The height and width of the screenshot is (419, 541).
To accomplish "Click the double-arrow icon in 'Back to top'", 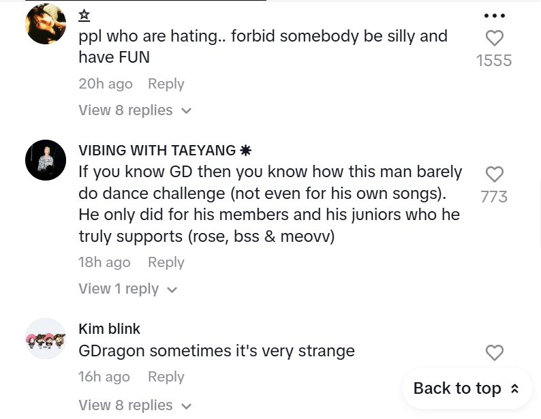I will [514, 389].
